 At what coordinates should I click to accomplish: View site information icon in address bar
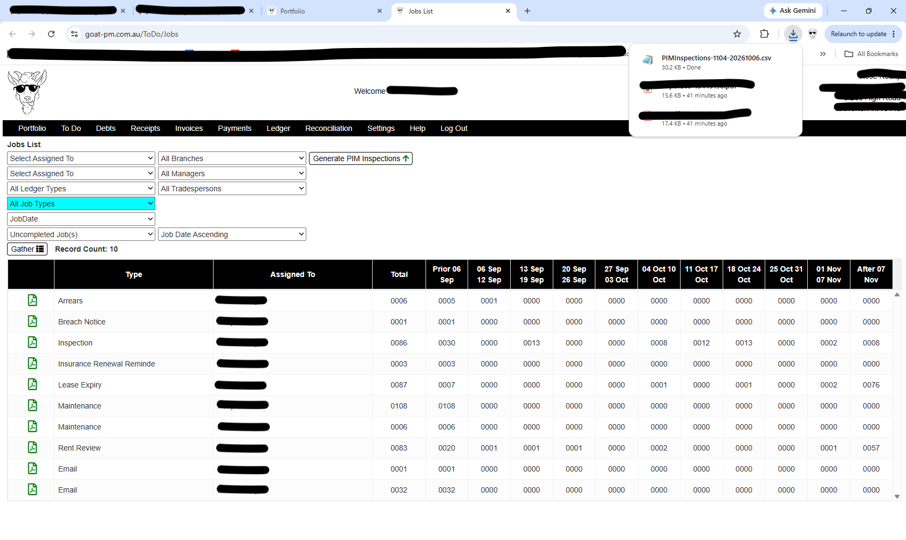74,34
